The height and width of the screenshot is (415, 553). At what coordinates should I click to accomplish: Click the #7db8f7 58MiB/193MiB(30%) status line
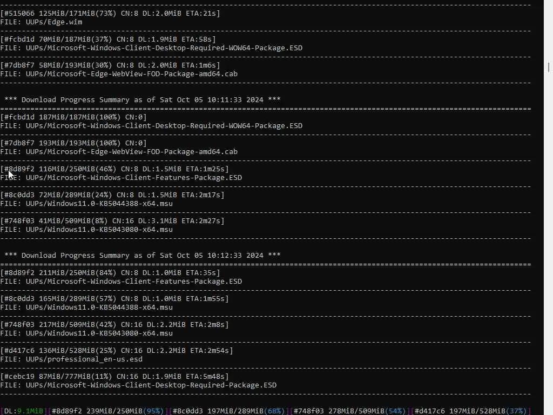pyautogui.click(x=110, y=65)
